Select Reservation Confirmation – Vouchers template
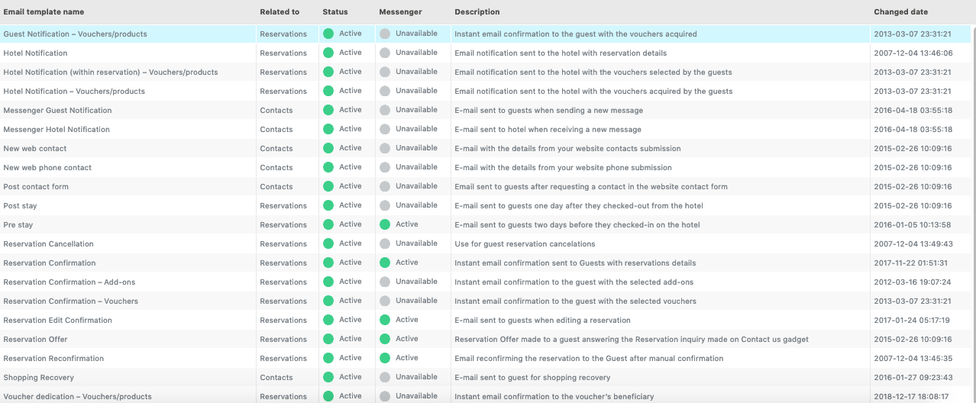976x403 pixels. (x=70, y=301)
